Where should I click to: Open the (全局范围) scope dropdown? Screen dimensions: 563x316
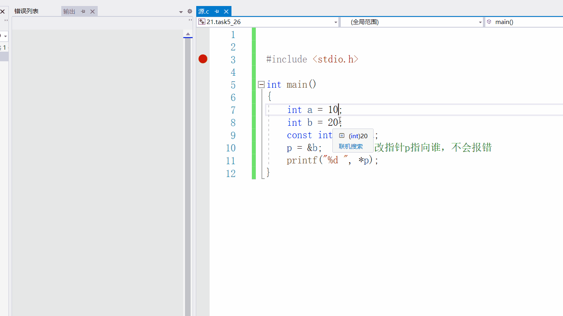coord(481,22)
